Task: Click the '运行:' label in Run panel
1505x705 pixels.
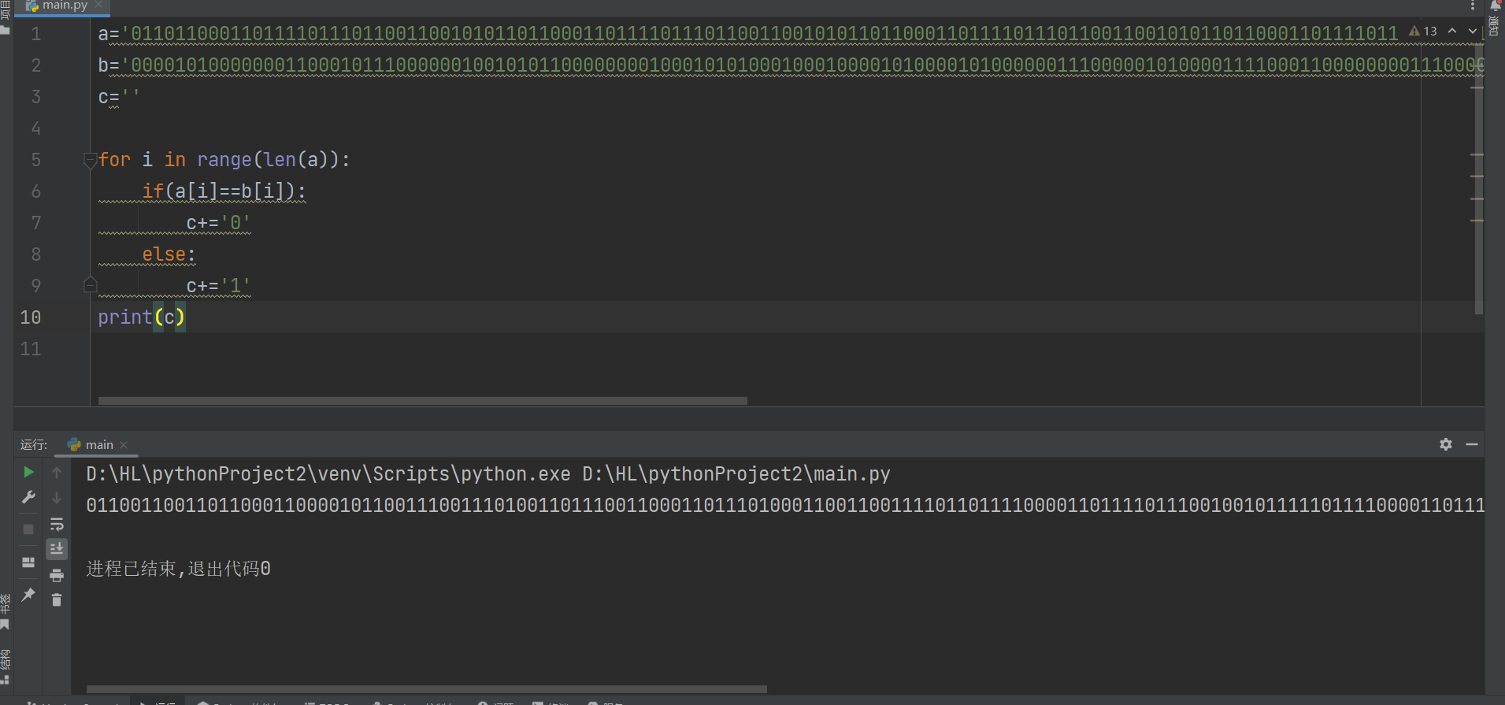Action: tap(34, 445)
